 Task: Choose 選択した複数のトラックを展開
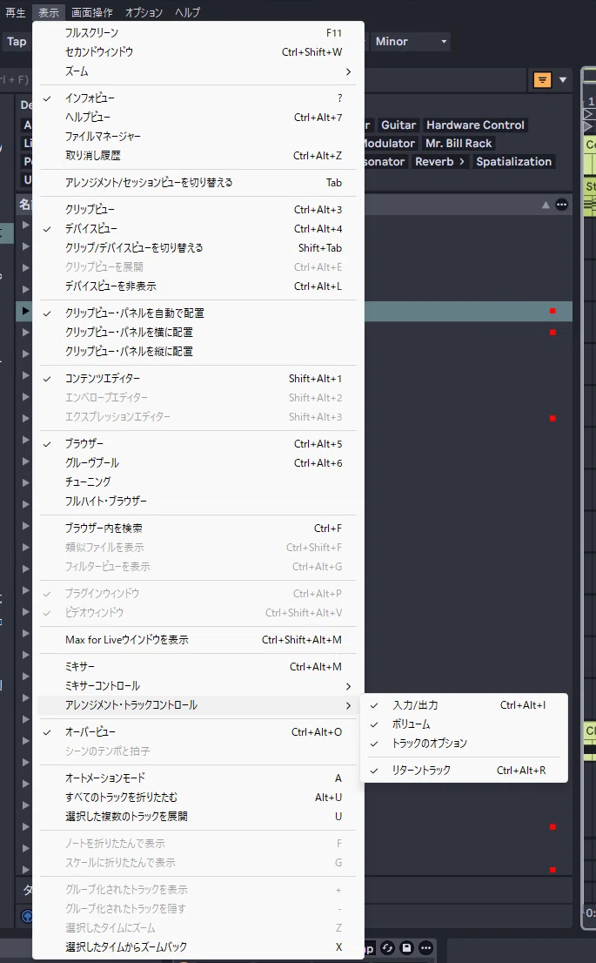[x=197, y=816]
